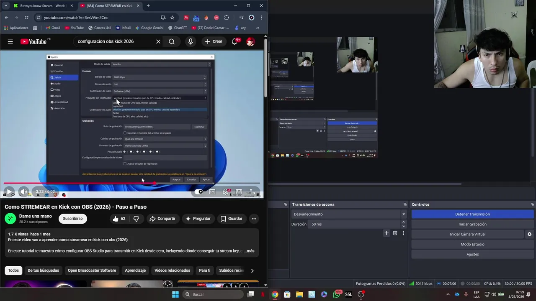The width and height of the screenshot is (536, 301).
Task: Open OBS Ajustes settings
Action: coord(472,254)
